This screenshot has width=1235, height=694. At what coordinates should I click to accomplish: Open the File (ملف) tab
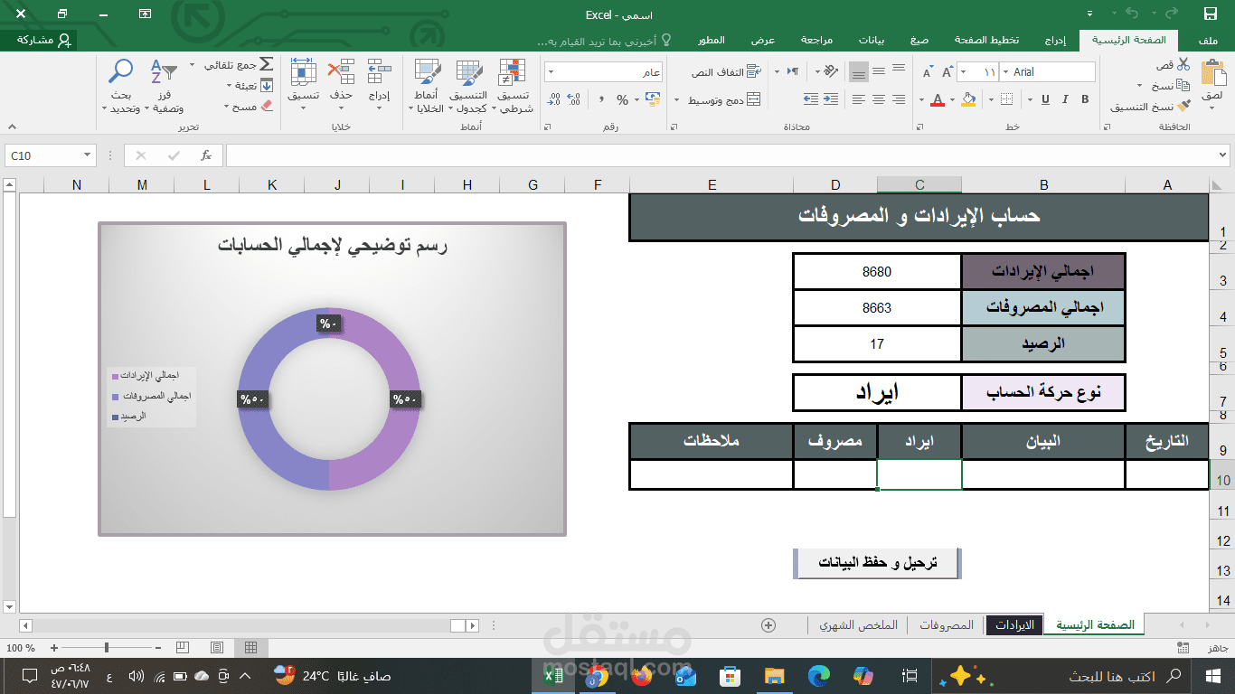click(1208, 41)
